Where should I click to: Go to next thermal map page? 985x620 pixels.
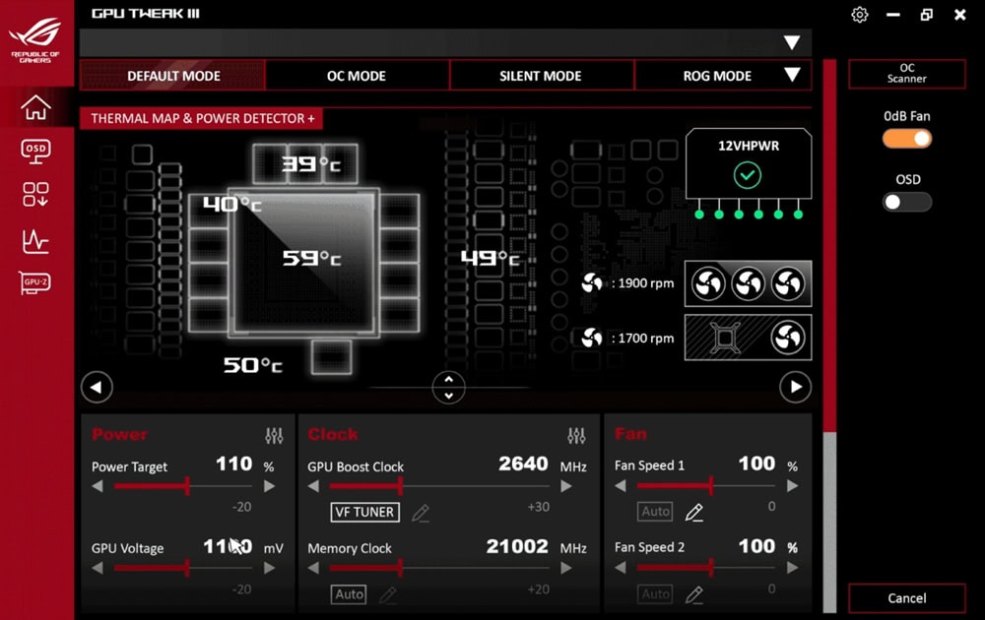(795, 387)
